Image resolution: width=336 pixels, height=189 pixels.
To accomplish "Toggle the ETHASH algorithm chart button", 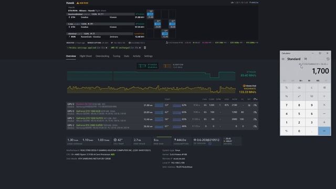I will (148, 66).
